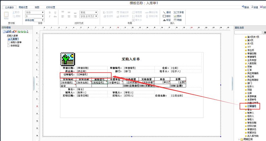Click the red X delete template icon
266x141 pixels.
(16, 32)
